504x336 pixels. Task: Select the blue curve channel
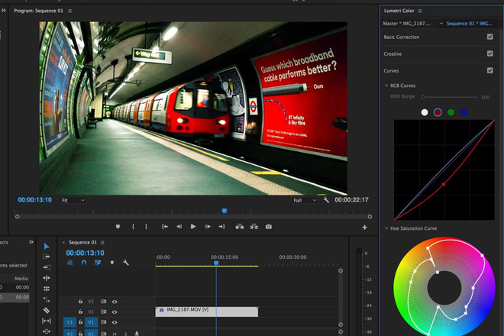click(x=464, y=112)
